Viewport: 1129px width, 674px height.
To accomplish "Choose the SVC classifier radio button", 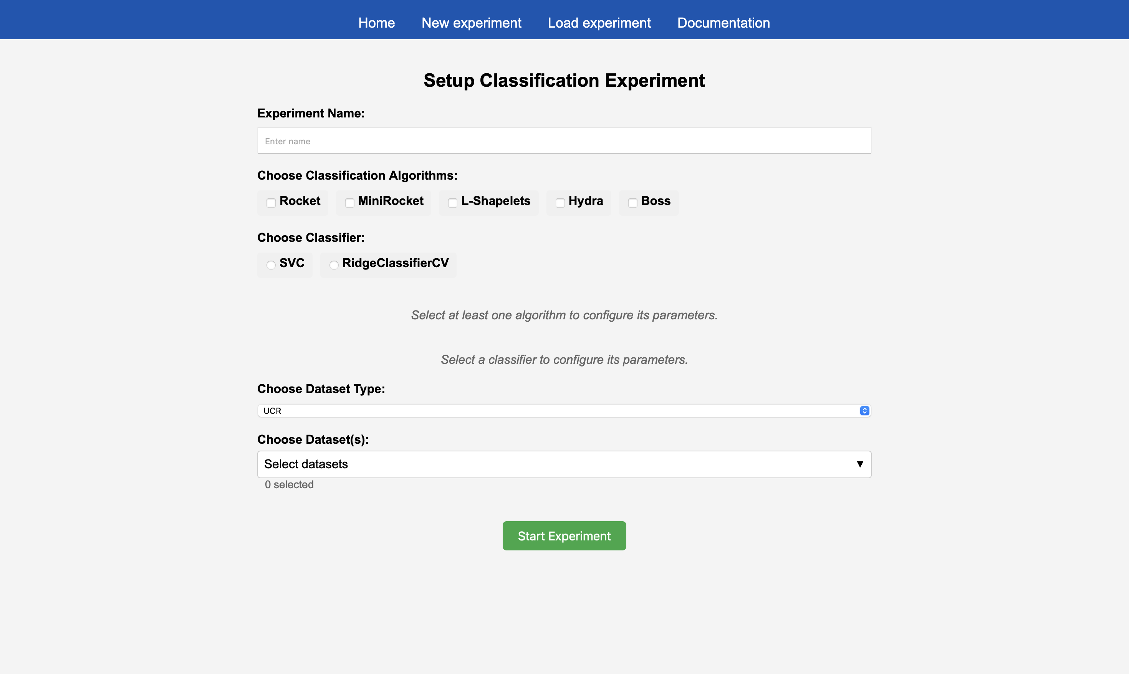I will (x=271, y=265).
